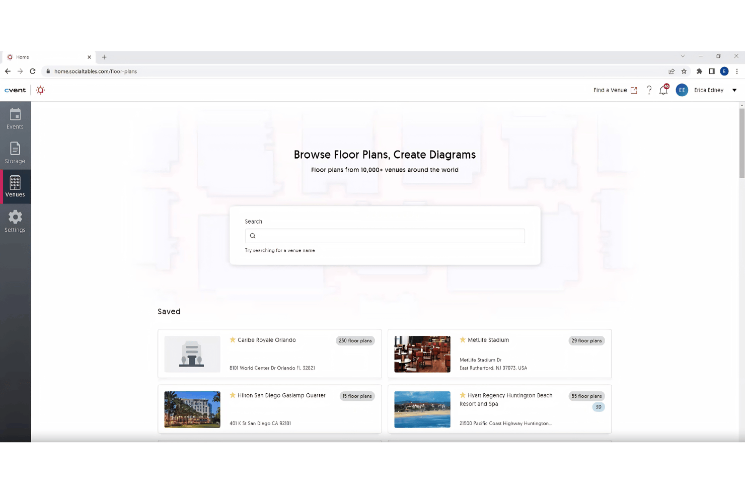Image resolution: width=745 pixels, height=497 pixels.
Task: Open the Caribe Royale placeholder thumbnail
Action: 192,354
